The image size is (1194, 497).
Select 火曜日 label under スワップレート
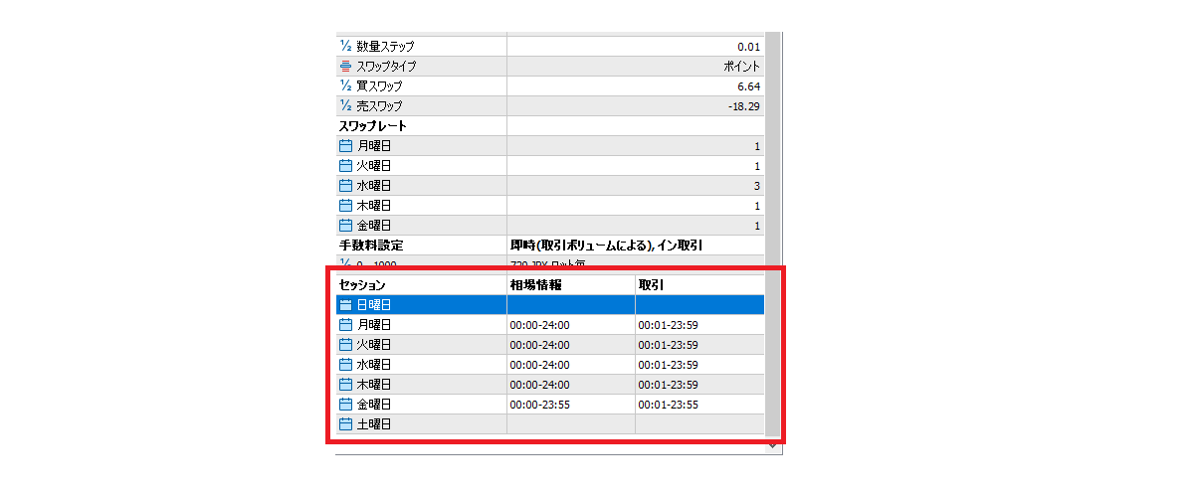click(374, 165)
